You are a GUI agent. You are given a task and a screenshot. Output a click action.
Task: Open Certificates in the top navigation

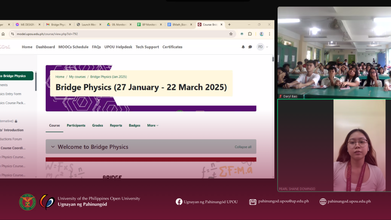pyautogui.click(x=172, y=47)
